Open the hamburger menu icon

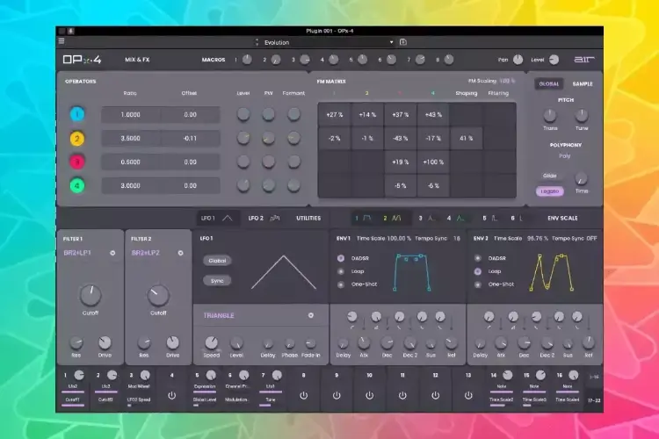(x=62, y=41)
